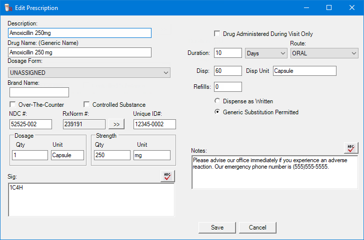The image size is (364, 240).
Task: Click the NDC # field
Action: [30, 124]
